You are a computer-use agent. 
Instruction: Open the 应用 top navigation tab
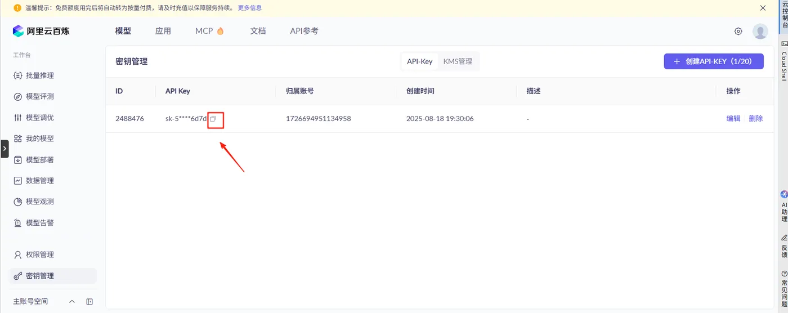click(x=163, y=31)
